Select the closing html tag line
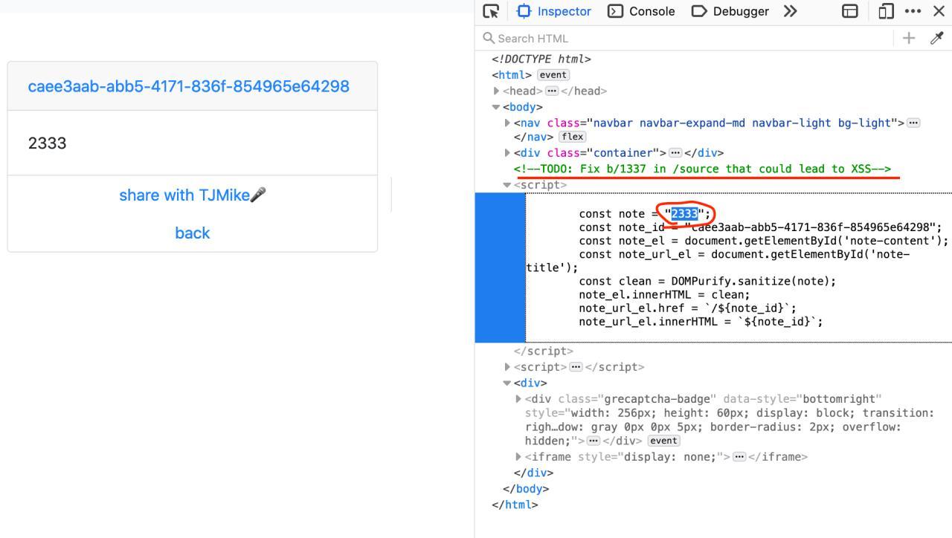 (515, 505)
